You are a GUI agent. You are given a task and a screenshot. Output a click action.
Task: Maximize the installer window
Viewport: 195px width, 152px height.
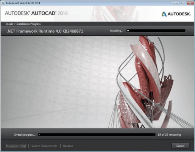tap(183, 3)
